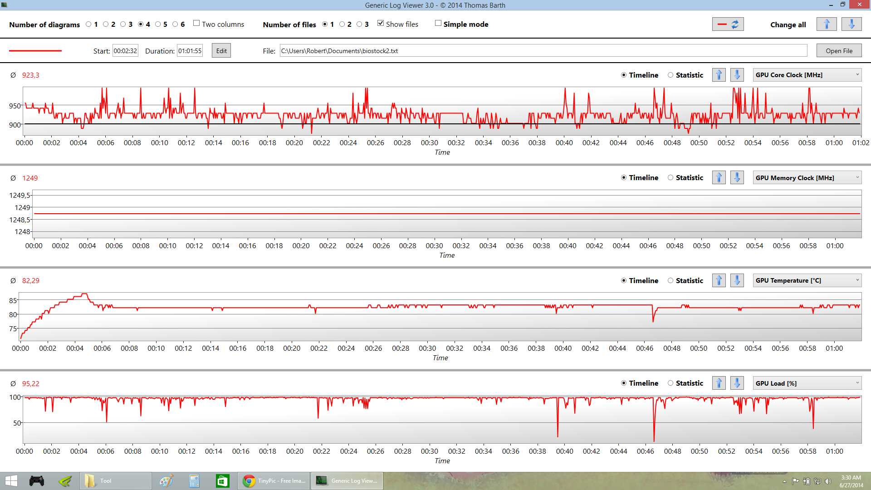Image resolution: width=871 pixels, height=490 pixels.
Task: Move GPU Core Clock diagram down
Action: [x=737, y=75]
